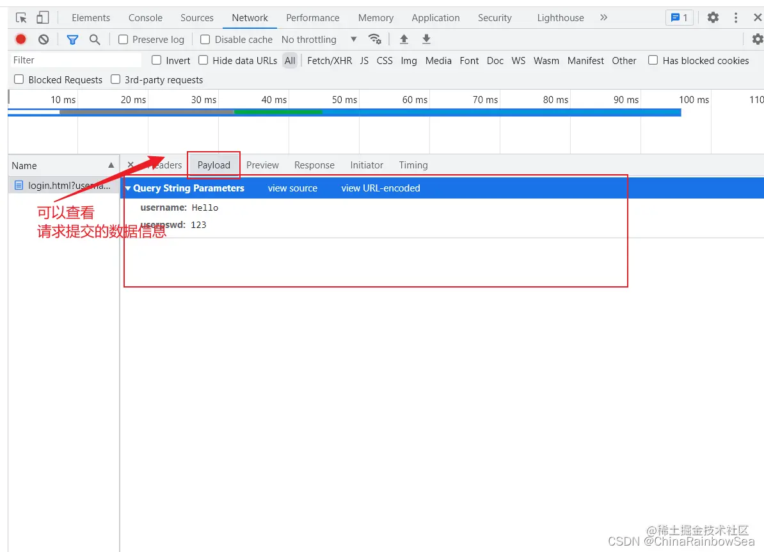Activate the inspect element picker icon

[x=21, y=18]
